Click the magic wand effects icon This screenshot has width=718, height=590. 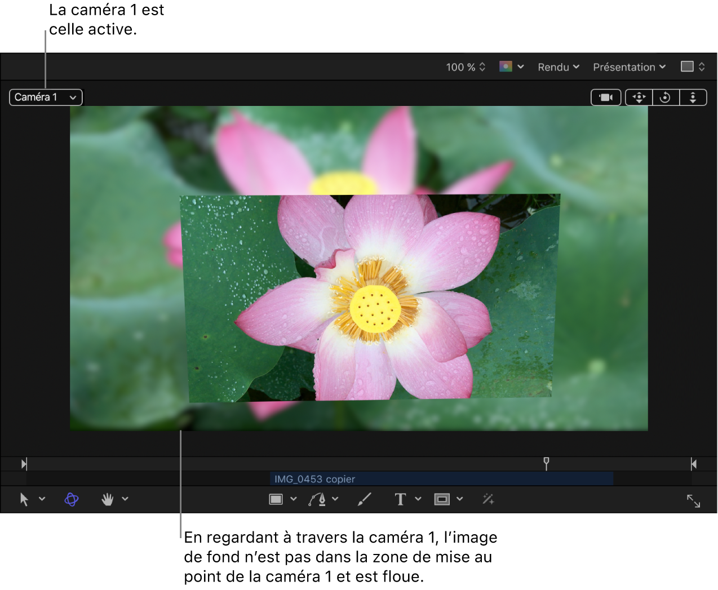point(488,499)
